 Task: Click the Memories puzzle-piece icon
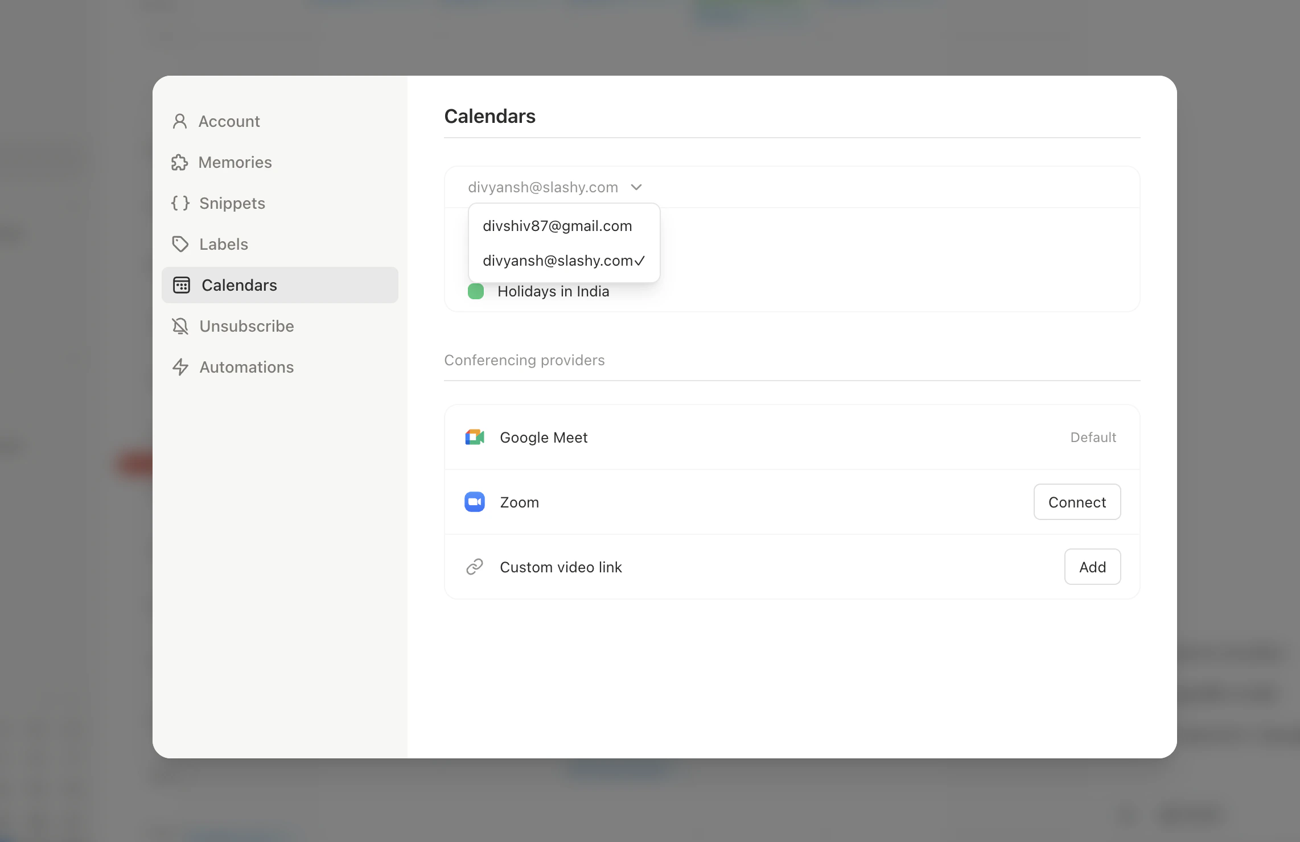(x=180, y=162)
